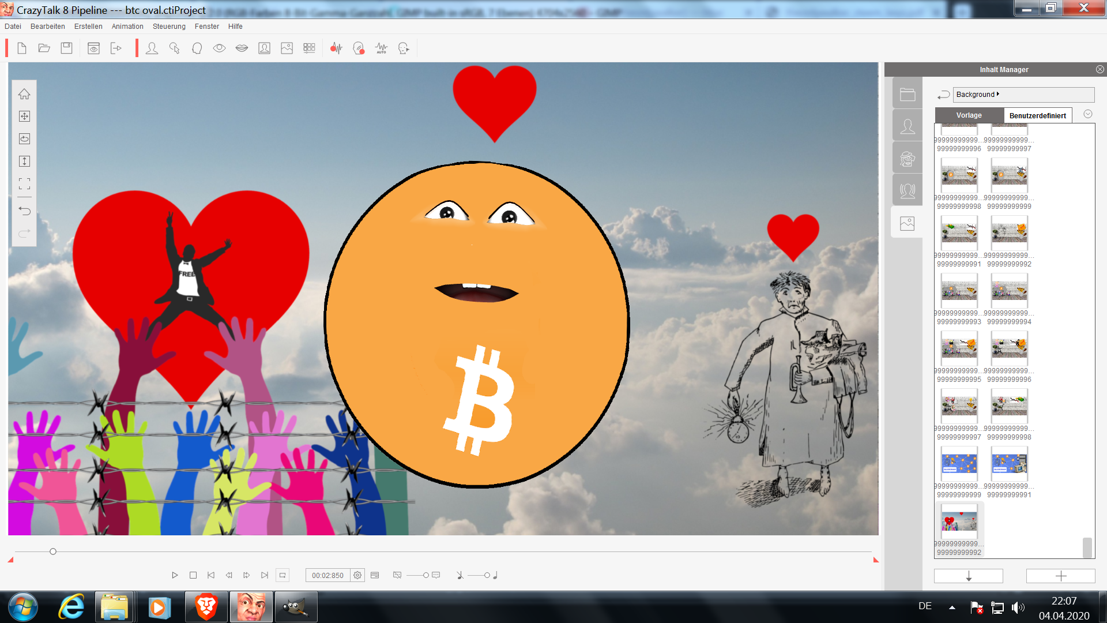This screenshot has height=623, width=1107.
Task: Toggle the mute voice icon
Action: pos(397,575)
